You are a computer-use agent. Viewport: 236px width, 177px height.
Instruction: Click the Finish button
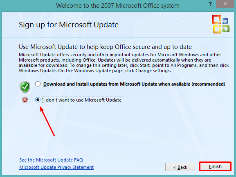[215, 166]
